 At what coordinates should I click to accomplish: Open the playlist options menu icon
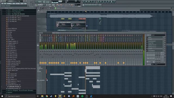pos(38,8)
